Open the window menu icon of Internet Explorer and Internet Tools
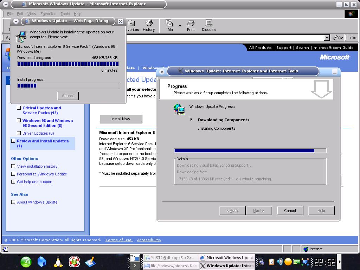360x270 pixels. (x=162, y=72)
